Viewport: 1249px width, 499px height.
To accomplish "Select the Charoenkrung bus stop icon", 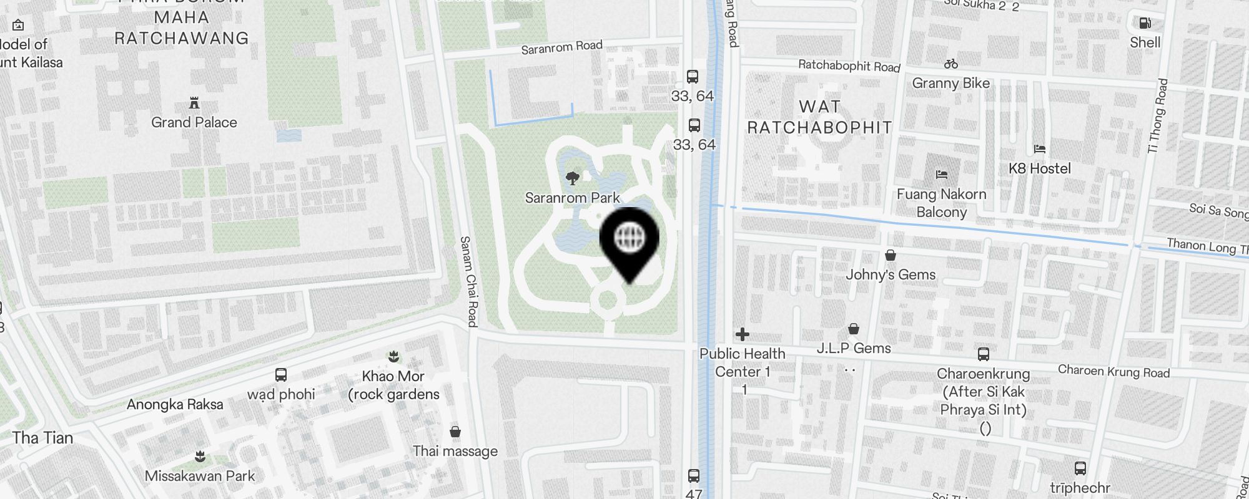I will click(x=984, y=354).
